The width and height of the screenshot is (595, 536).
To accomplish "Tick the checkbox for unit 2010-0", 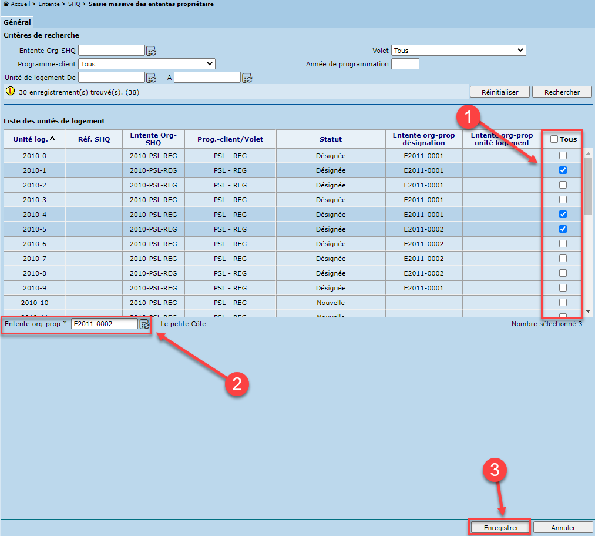I will pos(563,156).
